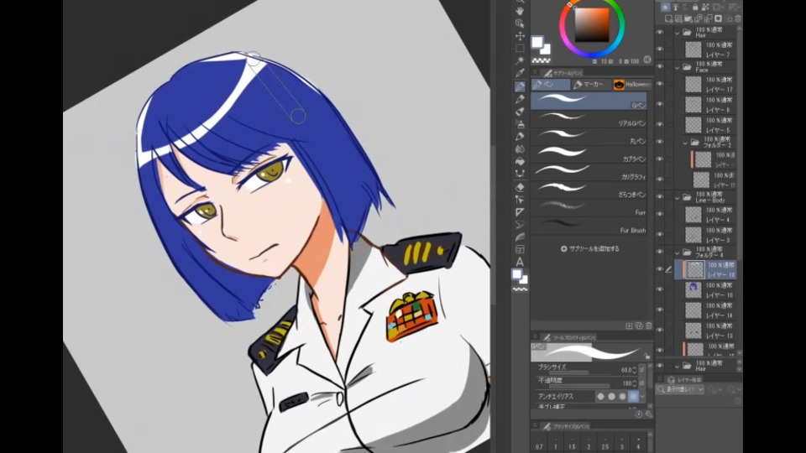Screen dimensions: 806x453
Task: Select the Furr brush
Action: click(x=589, y=208)
